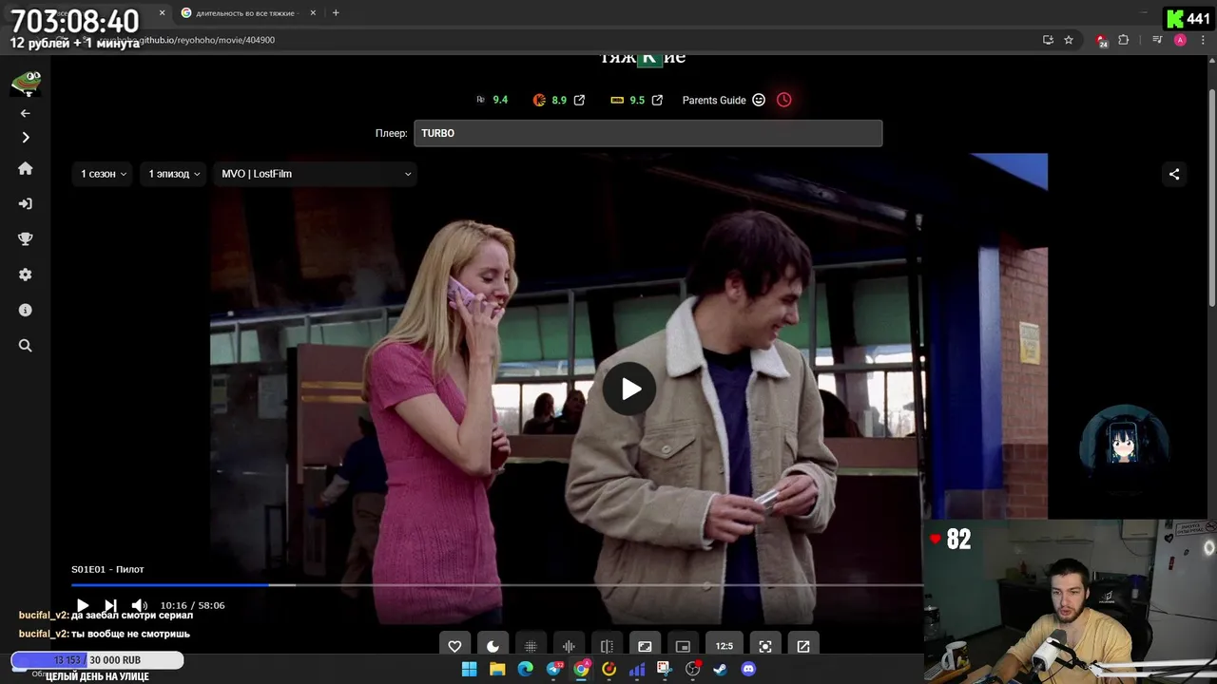Image resolution: width=1217 pixels, height=684 pixels.
Task: Click the red clock icon beside Parents Guide
Action: tap(784, 100)
